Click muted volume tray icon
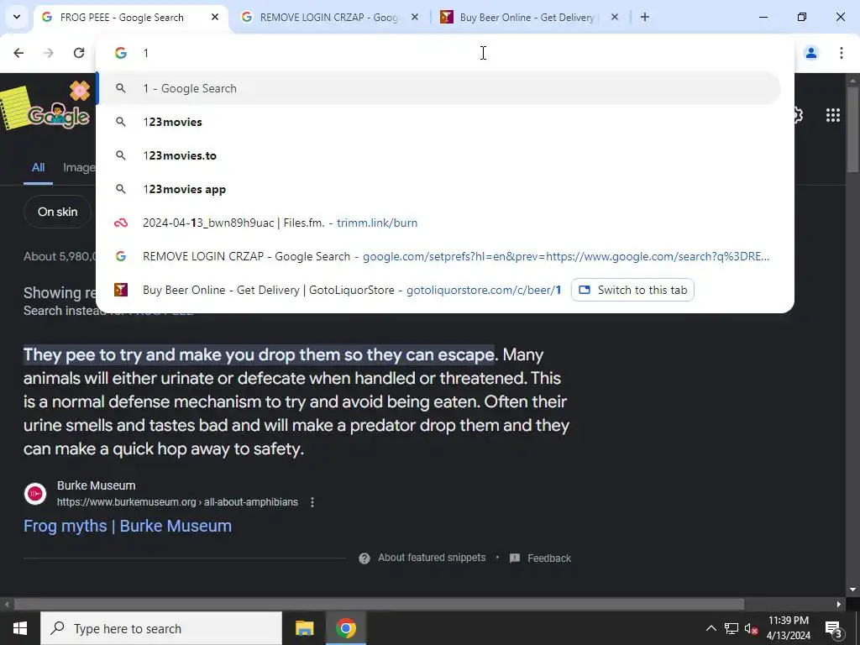 [x=751, y=628]
